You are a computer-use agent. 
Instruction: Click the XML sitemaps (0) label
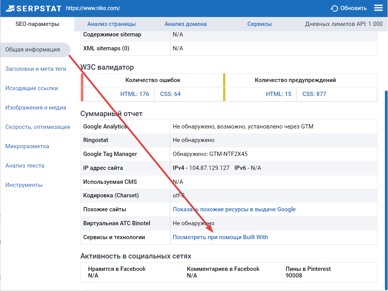pos(106,48)
